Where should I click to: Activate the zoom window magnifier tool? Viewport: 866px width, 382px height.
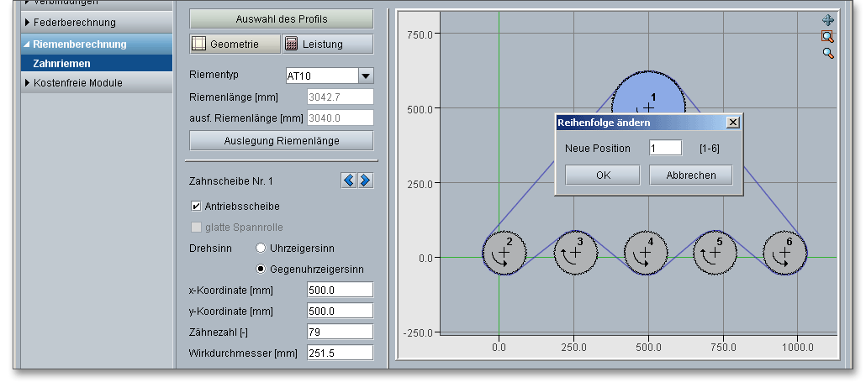(827, 36)
